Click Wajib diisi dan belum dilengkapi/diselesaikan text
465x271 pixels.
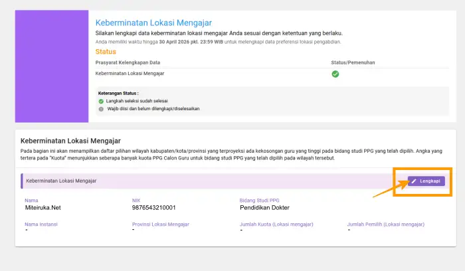tap(153, 109)
